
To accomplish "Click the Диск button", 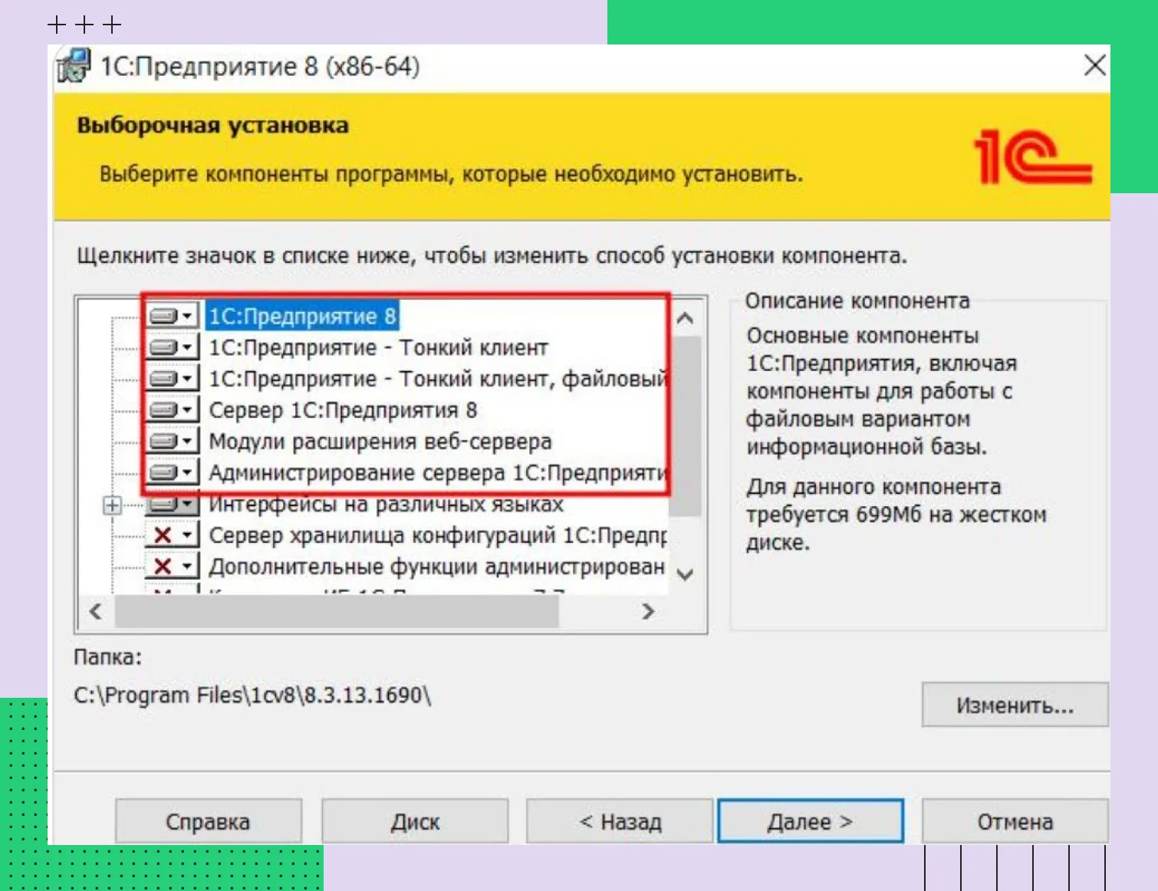I will 415,821.
